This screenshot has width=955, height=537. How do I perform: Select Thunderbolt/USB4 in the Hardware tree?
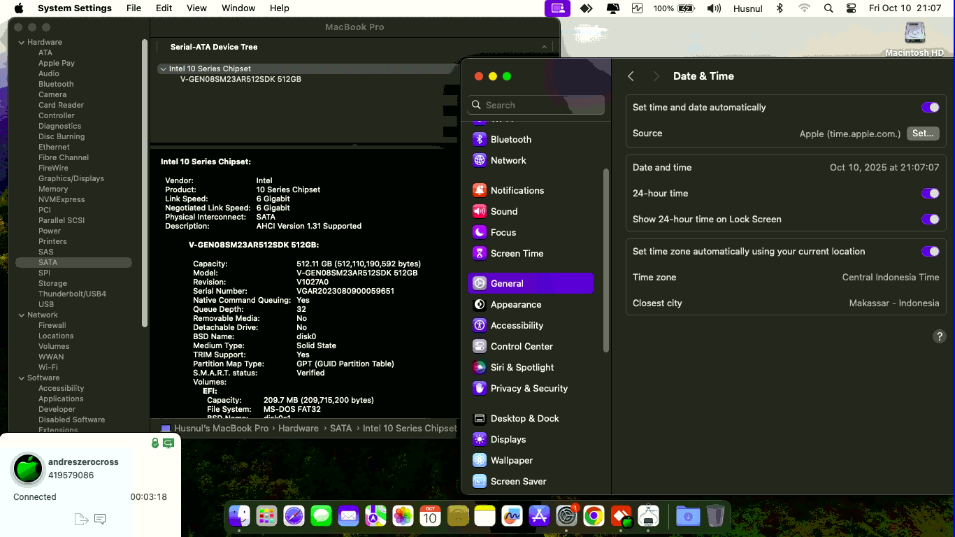click(72, 294)
